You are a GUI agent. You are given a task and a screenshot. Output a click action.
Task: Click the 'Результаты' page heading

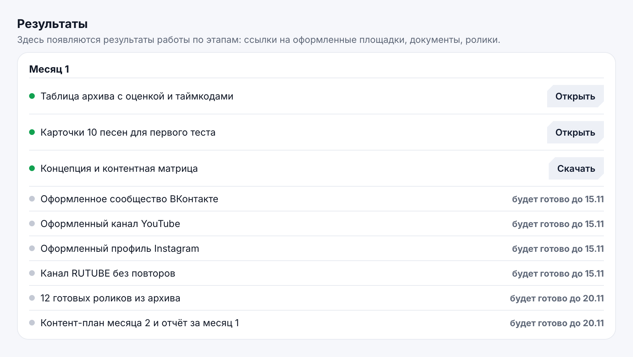53,24
